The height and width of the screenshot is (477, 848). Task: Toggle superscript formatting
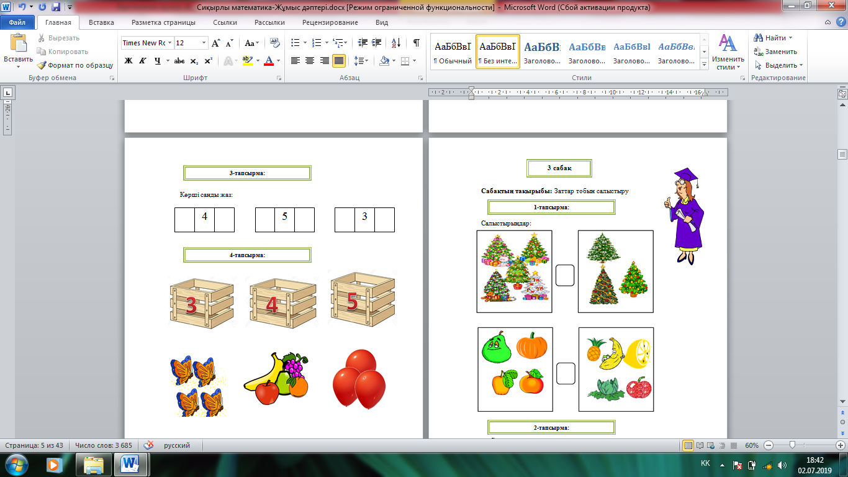click(208, 61)
